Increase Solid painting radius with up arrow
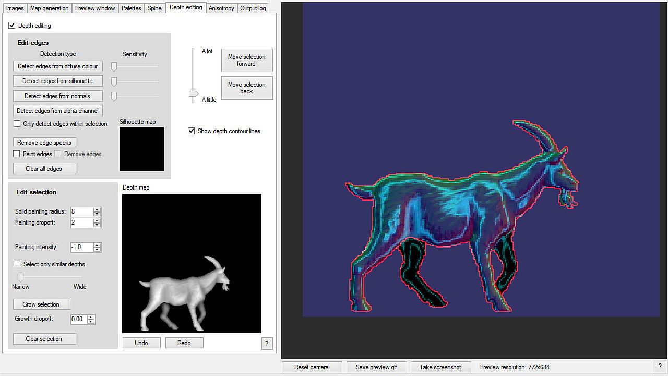The image size is (668, 376). coord(97,209)
